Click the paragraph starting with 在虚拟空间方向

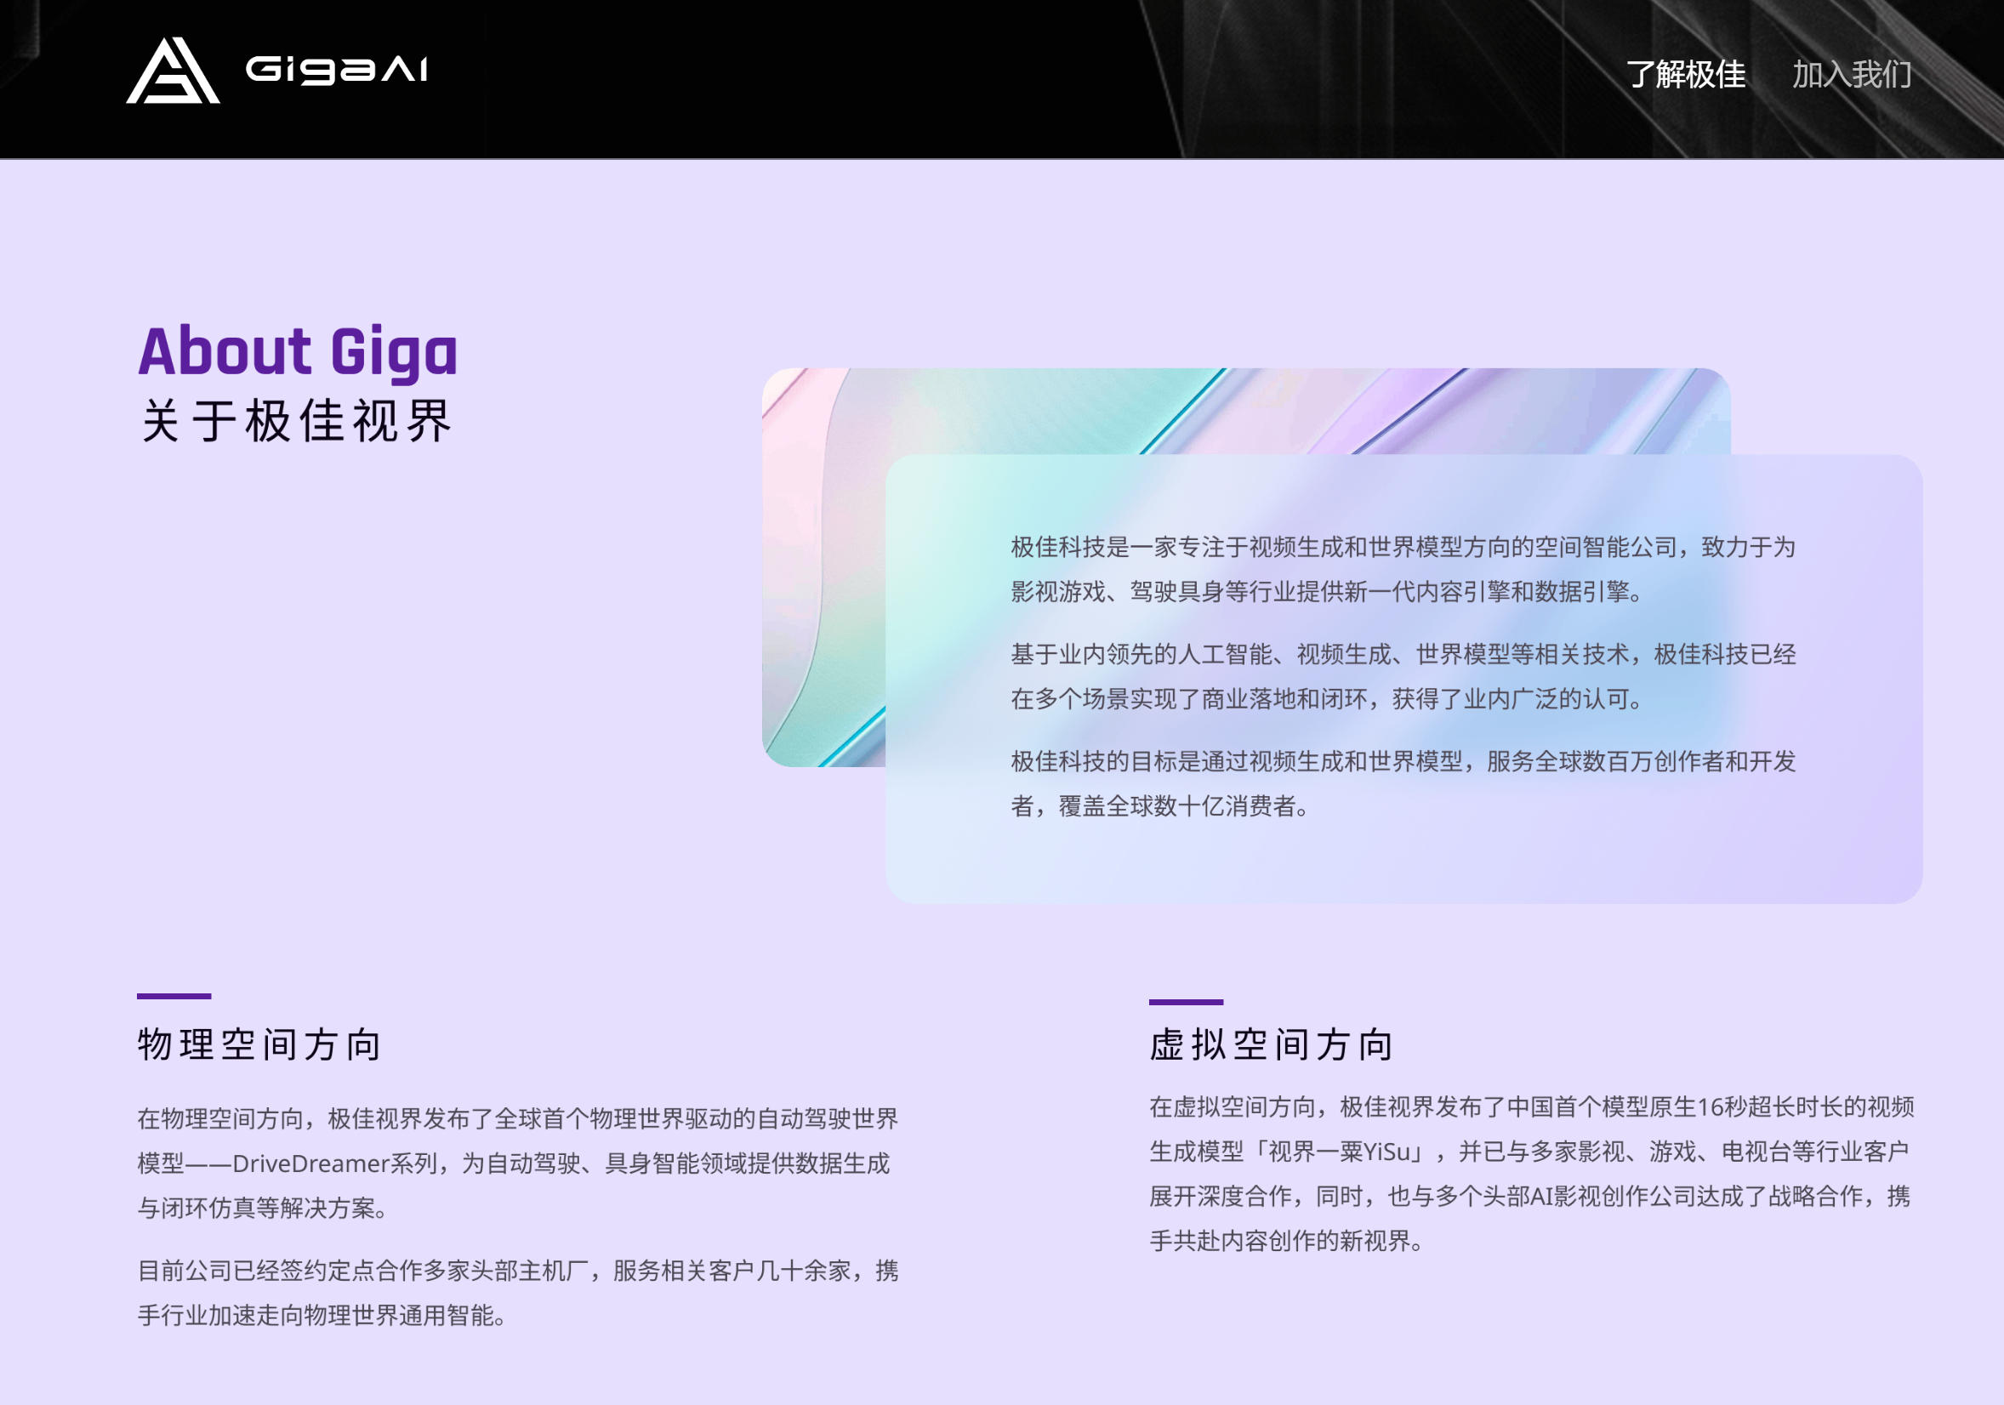point(1545,1175)
